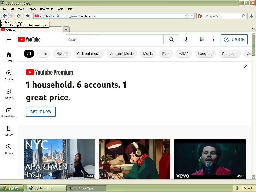This screenshot has height=192, width=256.
Task: Select the YouTube browser tab
Action: click(31, 30)
